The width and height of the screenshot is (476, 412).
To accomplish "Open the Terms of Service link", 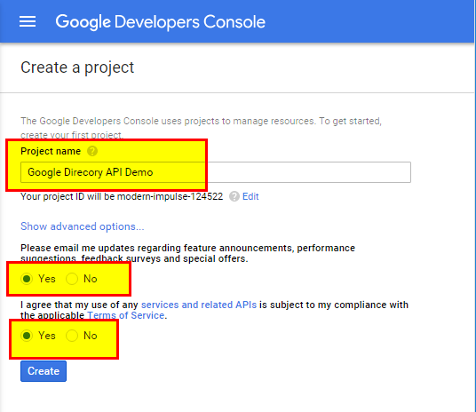I will click(126, 315).
